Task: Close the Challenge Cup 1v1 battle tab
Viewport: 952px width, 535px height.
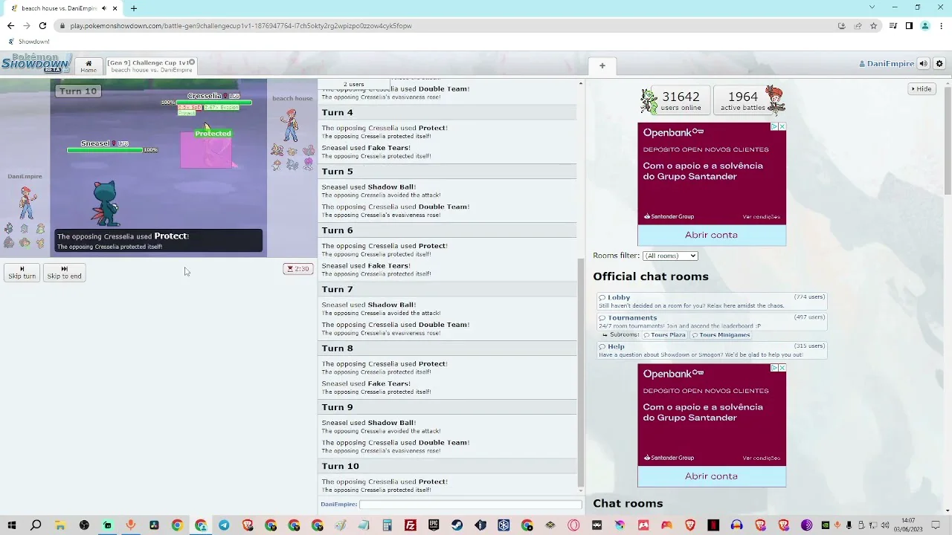Action: (192, 62)
